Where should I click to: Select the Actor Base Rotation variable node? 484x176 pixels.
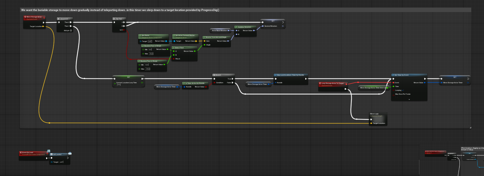[219, 30]
